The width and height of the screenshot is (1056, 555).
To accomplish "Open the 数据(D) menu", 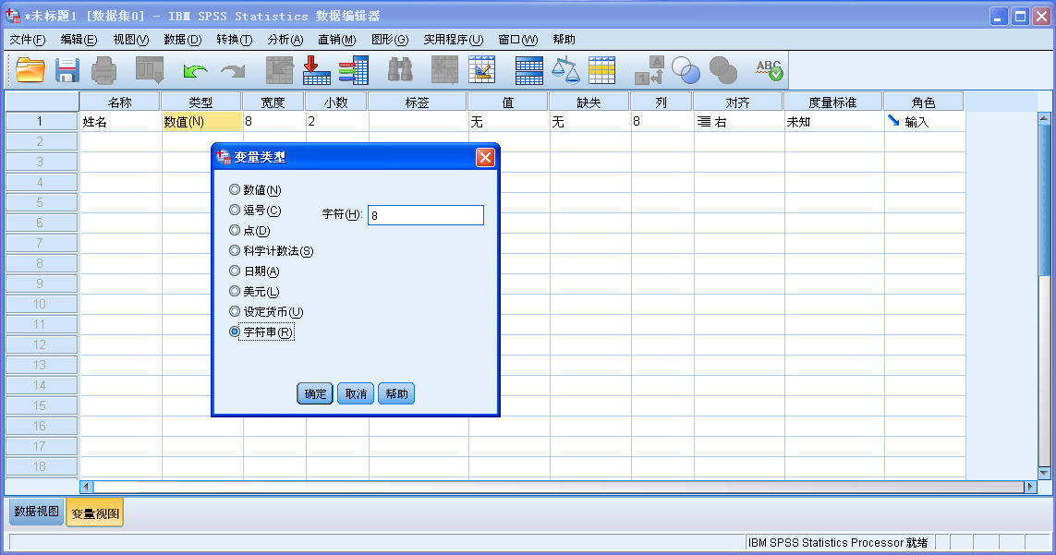I will [x=183, y=40].
